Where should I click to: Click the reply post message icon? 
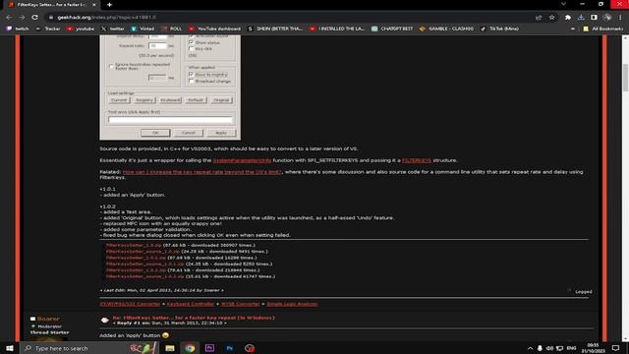105,320
